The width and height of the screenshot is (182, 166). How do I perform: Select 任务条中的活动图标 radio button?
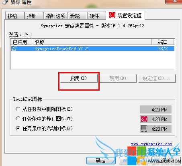[x=18, y=128]
